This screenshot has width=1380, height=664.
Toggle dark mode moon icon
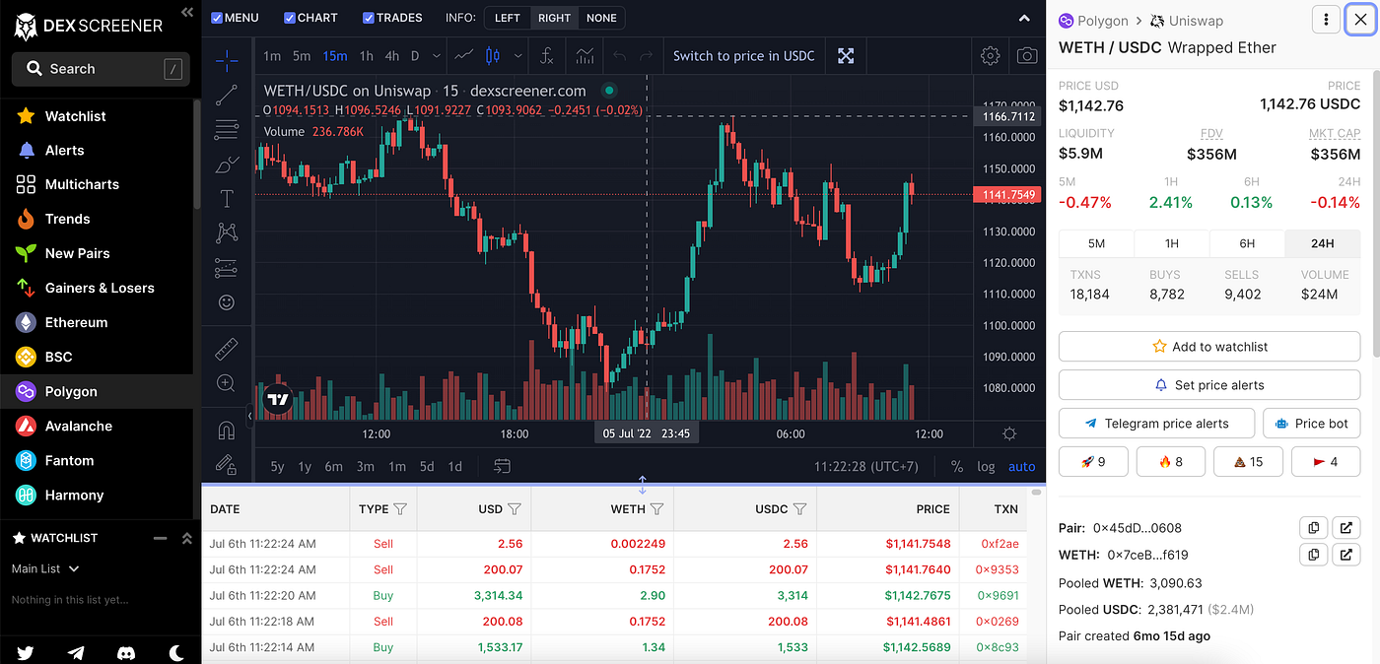click(176, 652)
